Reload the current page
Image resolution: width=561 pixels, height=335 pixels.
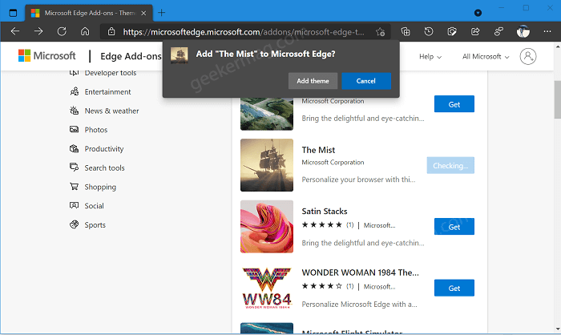(62, 31)
